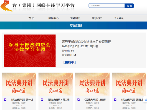Screen dimensions: 147x110
Task: Open the first 民法典开讲 course thumbnail
Action: [19, 84]
